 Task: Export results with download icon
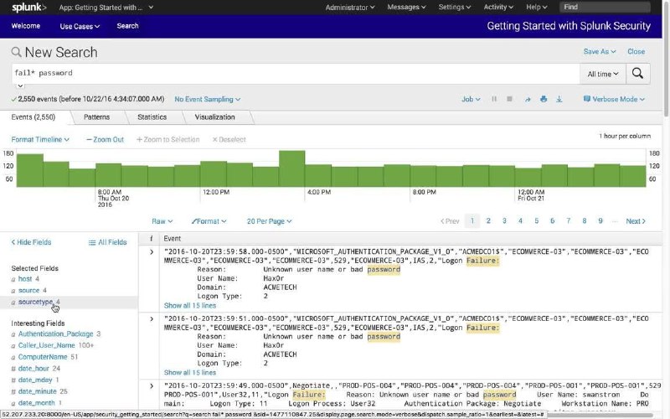[559, 99]
